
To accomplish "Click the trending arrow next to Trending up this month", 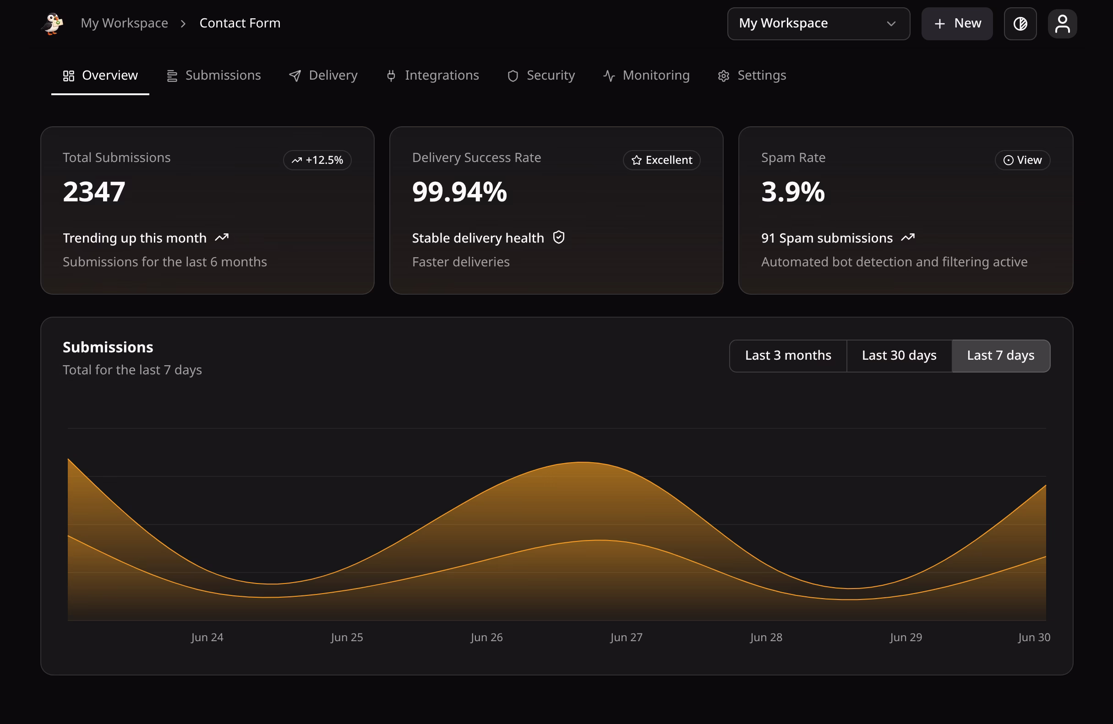I will pyautogui.click(x=222, y=238).
